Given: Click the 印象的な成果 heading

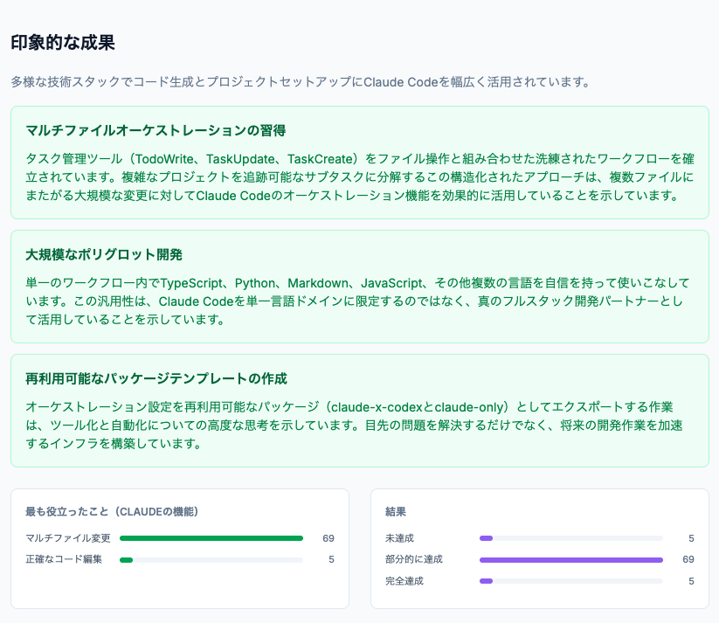Looking at the screenshot, I should pos(62,43).
